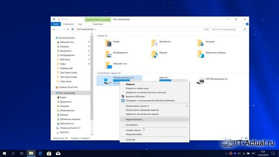
Task: Switch to the Вид ribbon tab
Action: 80,24
